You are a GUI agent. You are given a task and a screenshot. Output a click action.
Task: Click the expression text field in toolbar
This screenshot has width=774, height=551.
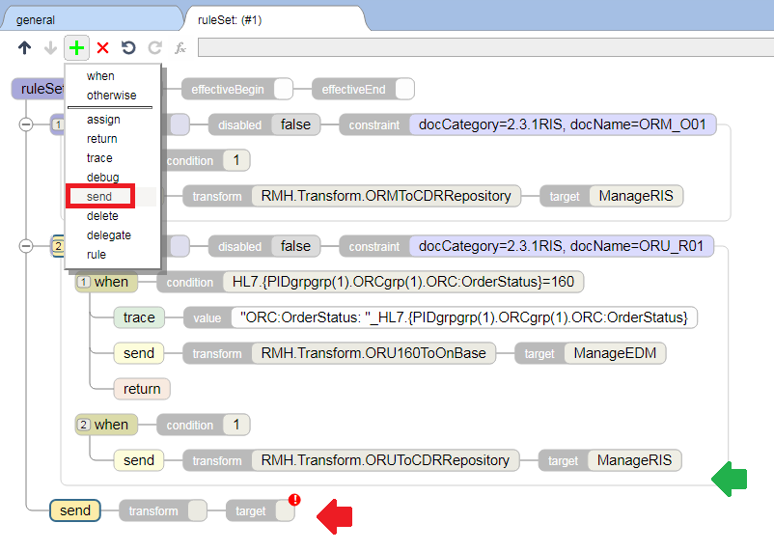pos(485,48)
